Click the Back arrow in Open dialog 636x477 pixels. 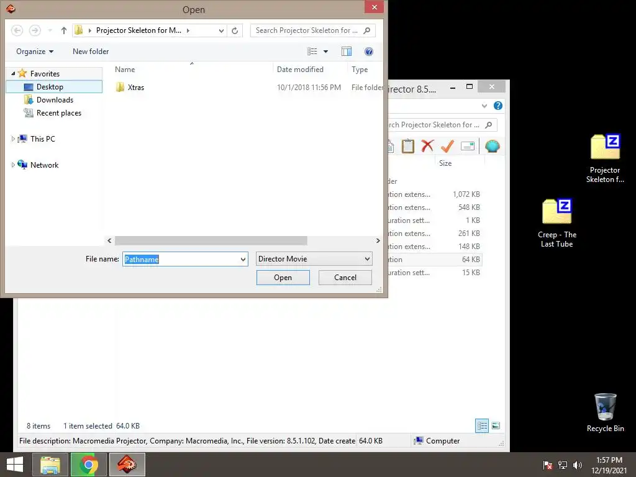coord(17,30)
